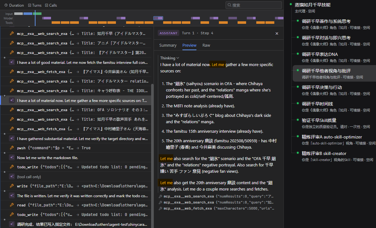Click the blue Input bar in timeline
The width and height of the screenshot is (376, 228).
28,14
